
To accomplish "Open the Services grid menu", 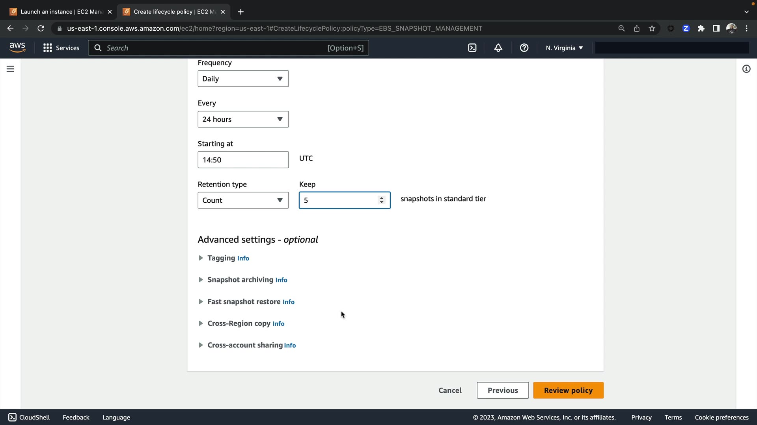I will [x=61, y=48].
